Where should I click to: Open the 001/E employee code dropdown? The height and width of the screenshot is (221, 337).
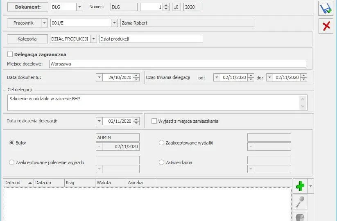click(x=114, y=23)
